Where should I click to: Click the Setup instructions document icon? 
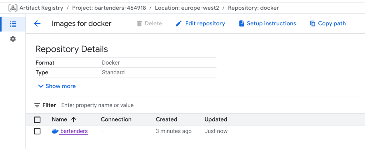(x=242, y=24)
